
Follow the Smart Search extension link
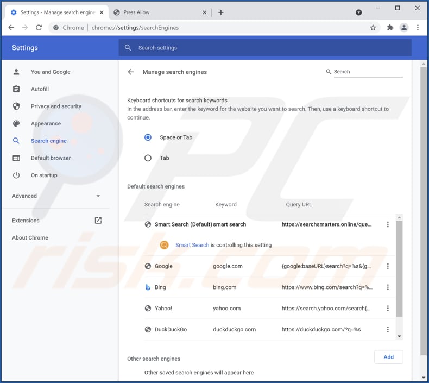[x=192, y=245]
